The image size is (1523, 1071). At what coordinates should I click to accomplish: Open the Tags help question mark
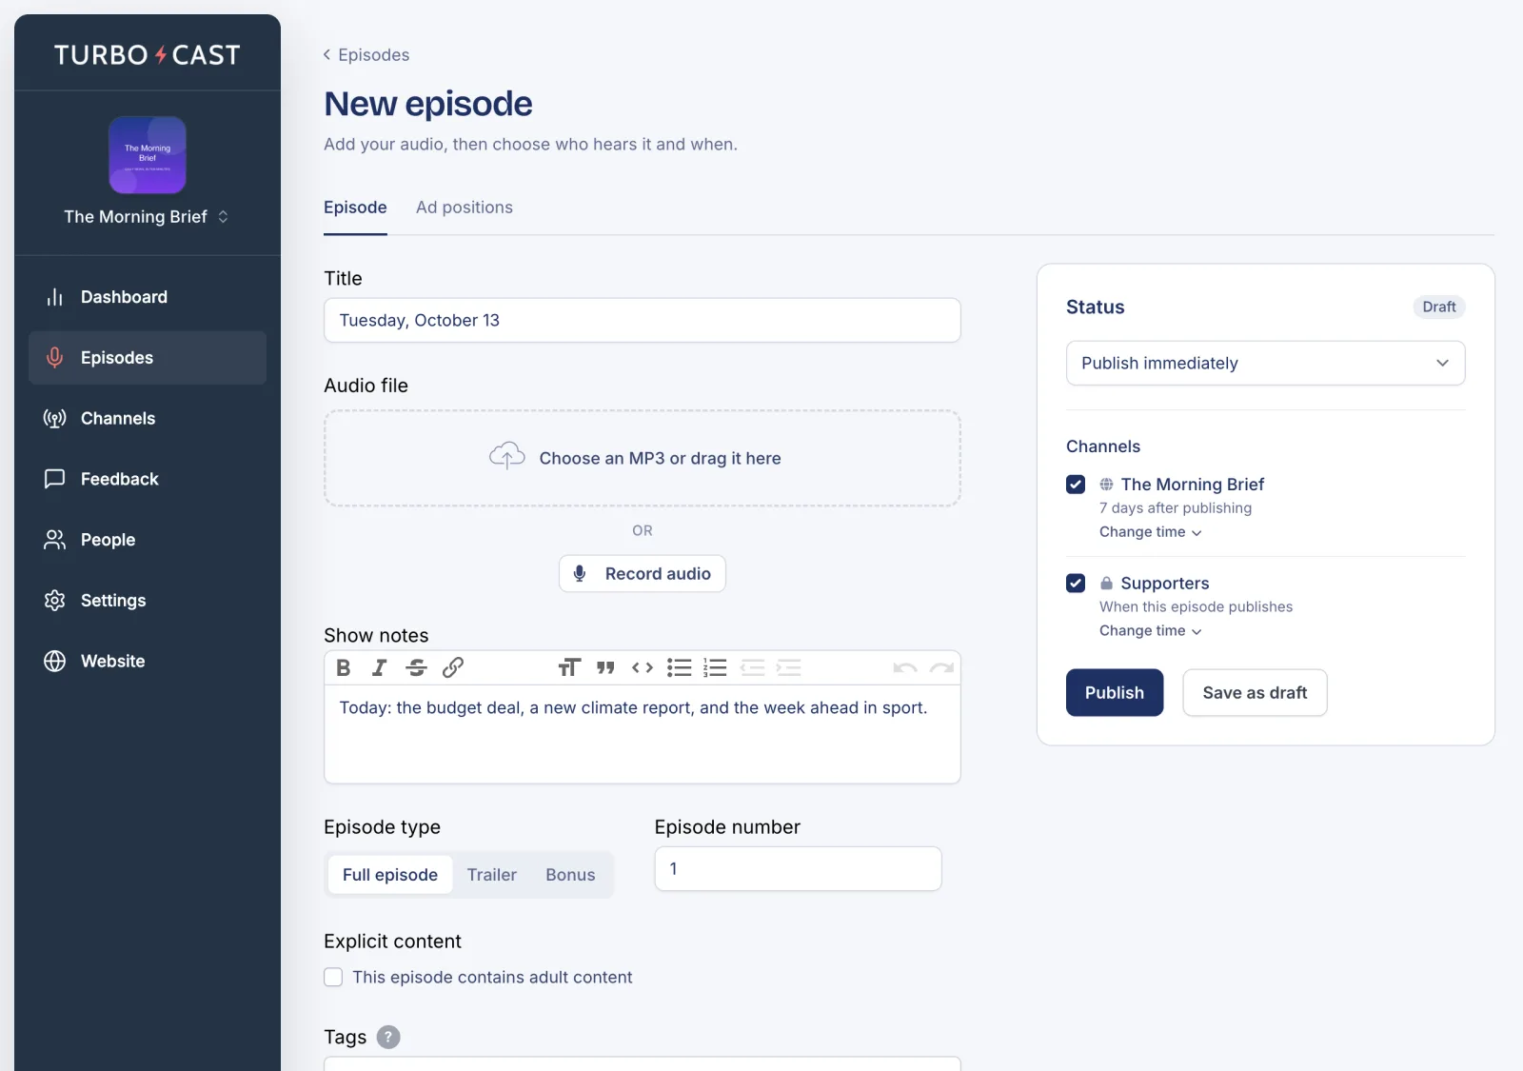pos(388,1037)
